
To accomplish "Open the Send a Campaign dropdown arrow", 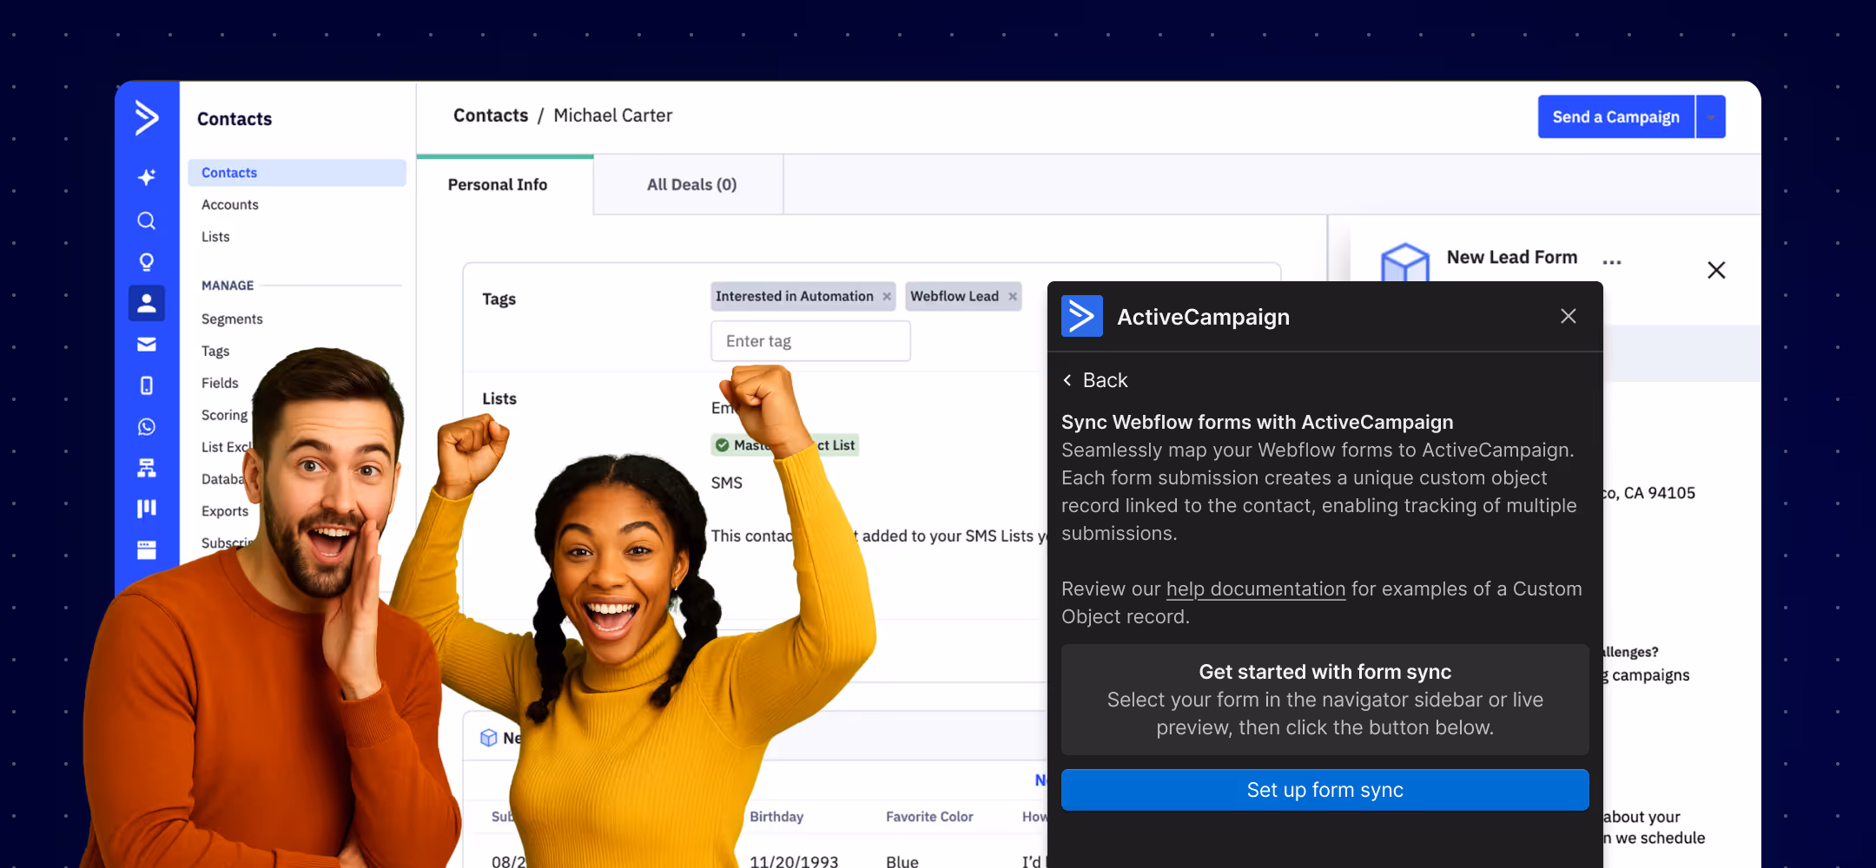I will click(1710, 116).
